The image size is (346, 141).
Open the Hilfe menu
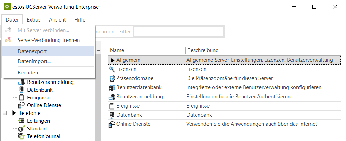click(80, 20)
